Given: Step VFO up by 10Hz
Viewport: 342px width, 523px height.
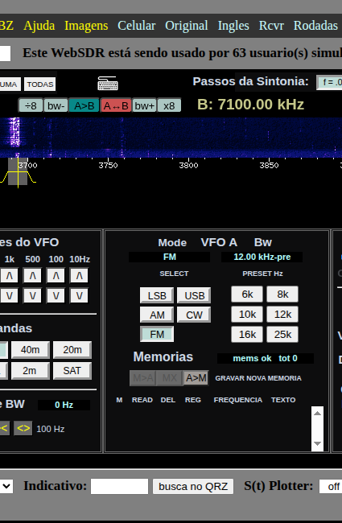Looking at the screenshot, I should pos(79,276).
